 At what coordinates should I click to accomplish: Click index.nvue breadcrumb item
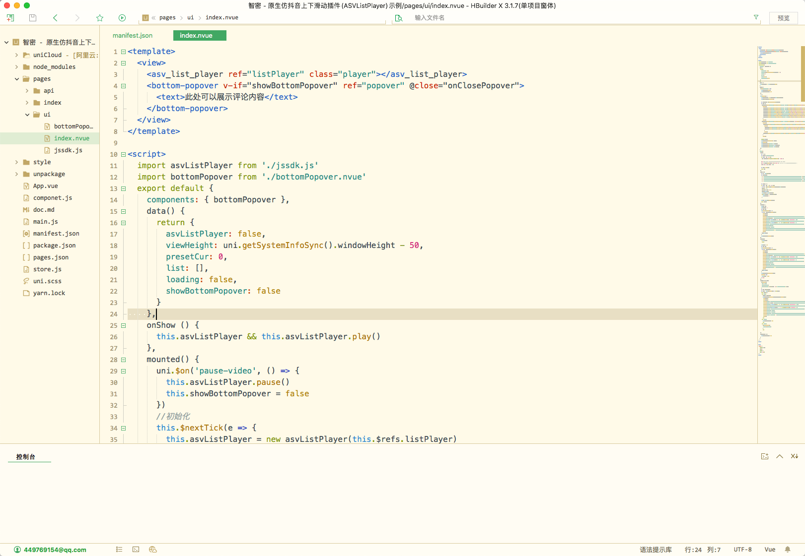point(222,18)
